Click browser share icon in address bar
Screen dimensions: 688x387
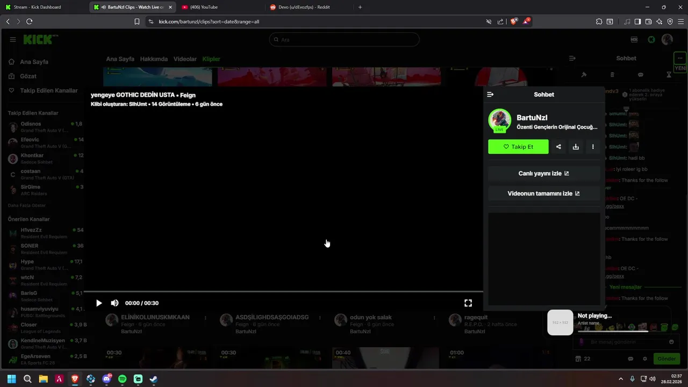coord(500,21)
